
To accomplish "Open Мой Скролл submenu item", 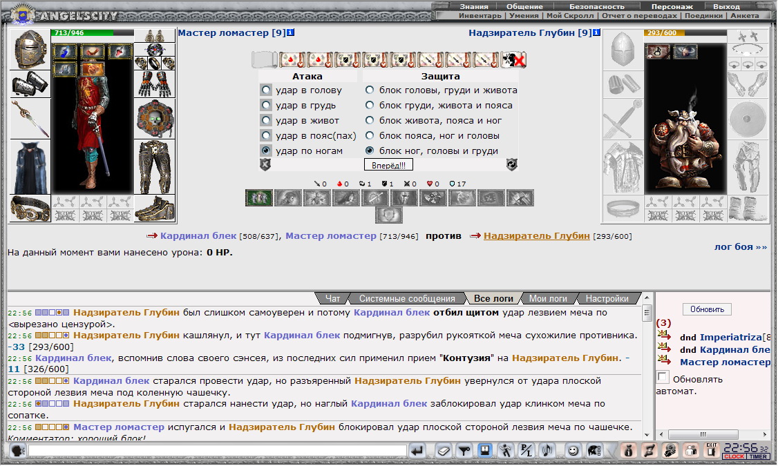I will 569,15.
